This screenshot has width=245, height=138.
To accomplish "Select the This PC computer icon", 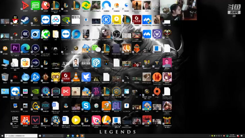I will coord(5,63).
